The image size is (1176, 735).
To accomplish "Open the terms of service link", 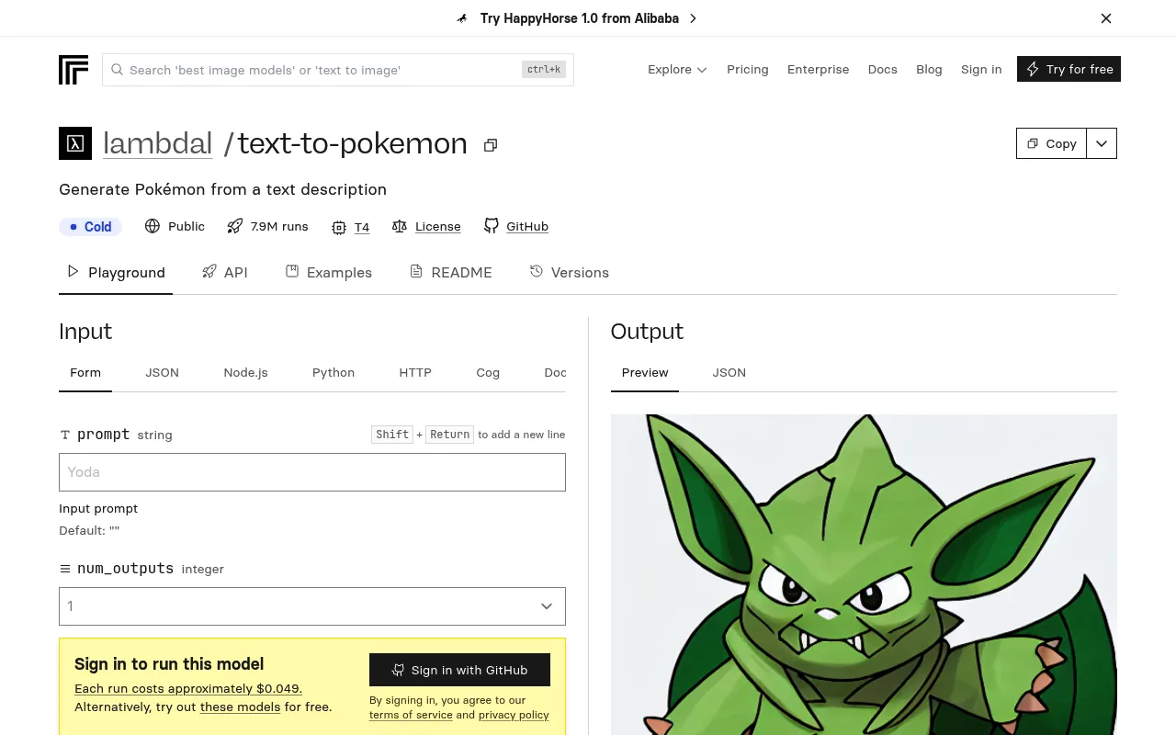I will click(411, 715).
